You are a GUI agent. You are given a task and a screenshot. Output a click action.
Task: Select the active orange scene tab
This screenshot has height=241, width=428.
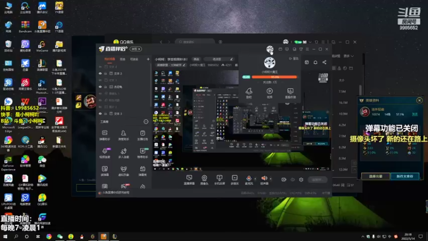(110, 59)
